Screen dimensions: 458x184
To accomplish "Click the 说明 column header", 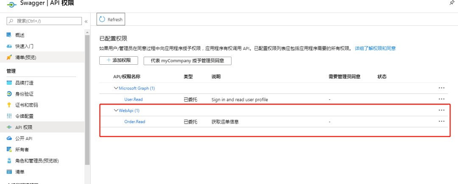I will click(216, 77).
